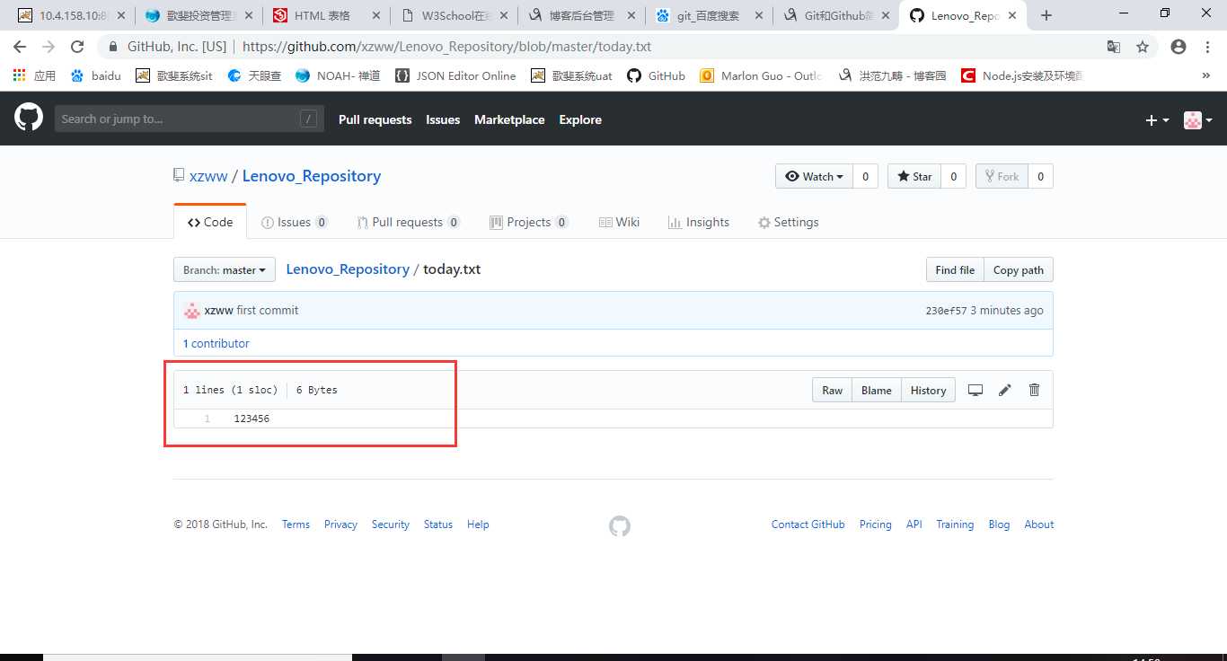The width and height of the screenshot is (1227, 661).
Task: Open the NOAH bookmark
Action: coord(337,75)
